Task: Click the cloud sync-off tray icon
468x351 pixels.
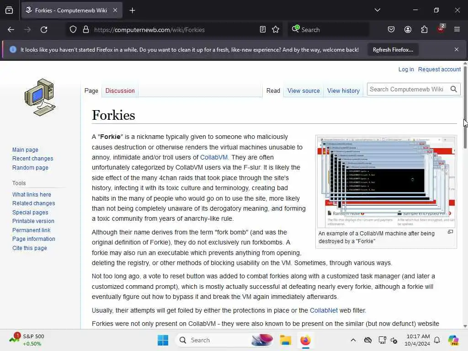Action: [368, 340]
